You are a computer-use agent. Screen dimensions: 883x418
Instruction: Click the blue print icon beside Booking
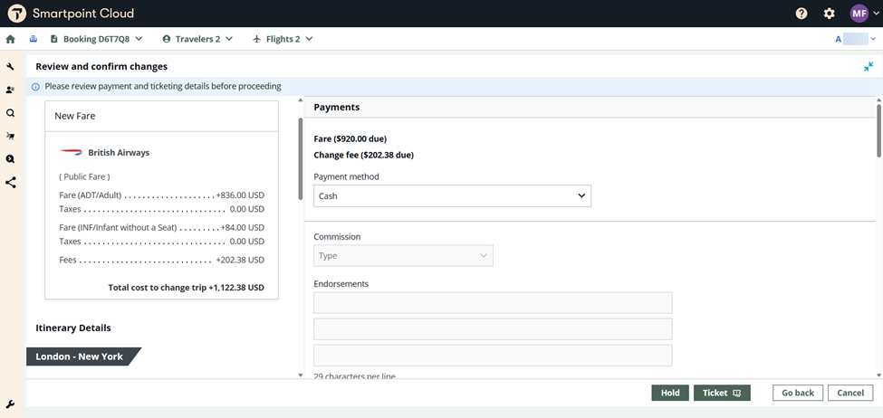click(x=34, y=39)
